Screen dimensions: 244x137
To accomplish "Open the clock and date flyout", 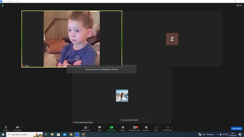I will point(233,134).
